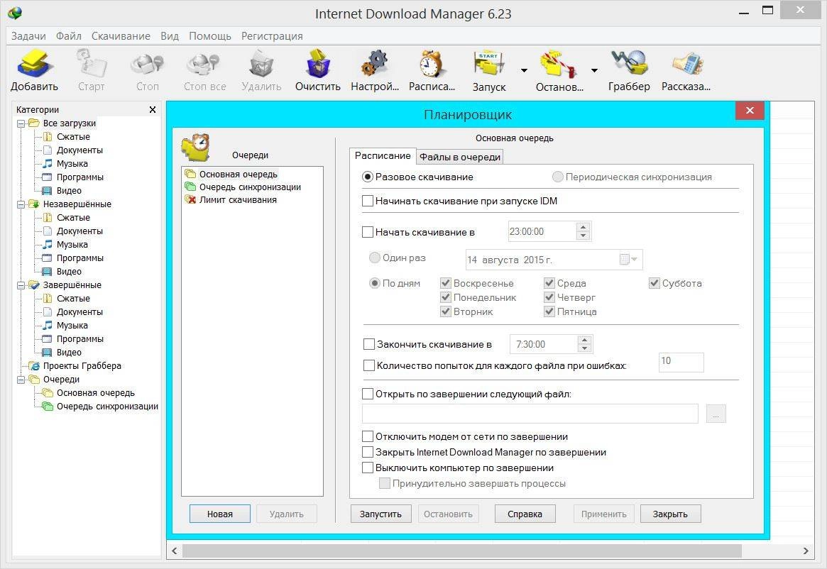Select Музыка under Все загрузки
Screen dimensions: 827x569
point(72,163)
